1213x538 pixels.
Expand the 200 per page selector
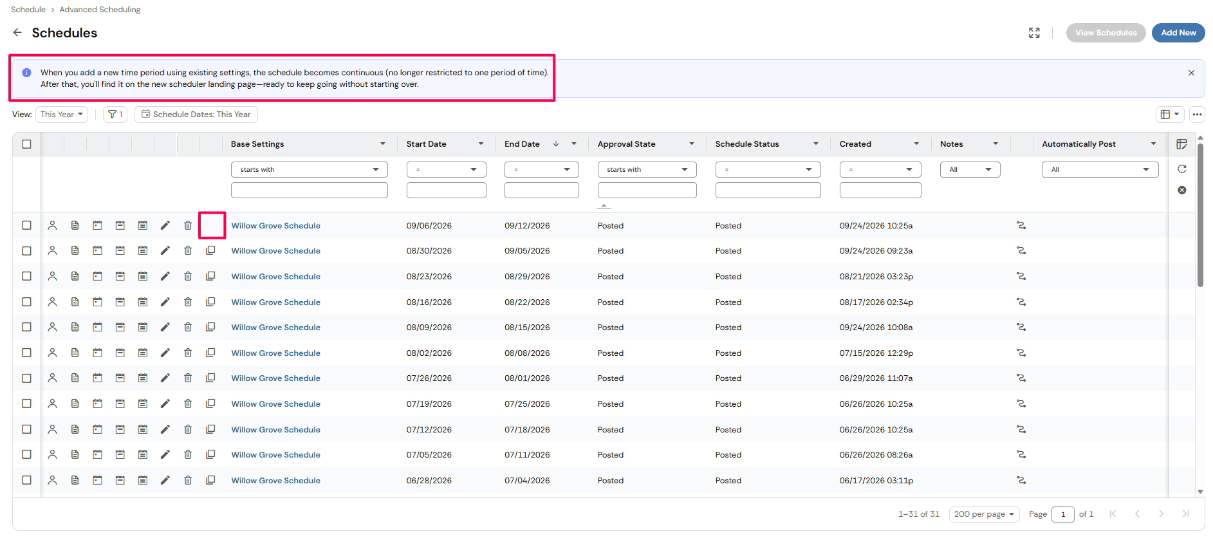[x=984, y=514]
